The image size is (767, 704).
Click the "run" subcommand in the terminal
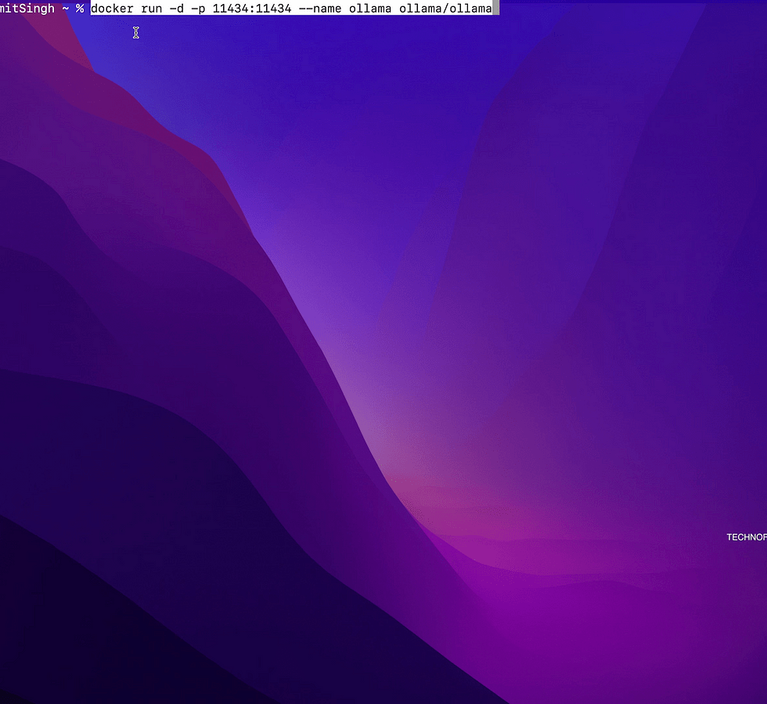[151, 9]
